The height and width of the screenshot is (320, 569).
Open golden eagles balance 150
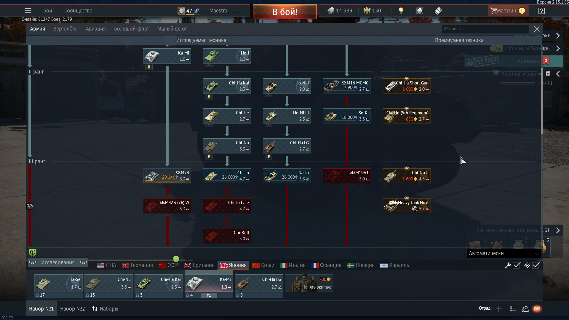(372, 11)
